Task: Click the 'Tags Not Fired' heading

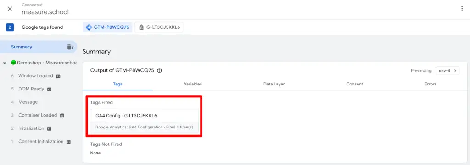Action: coord(106,144)
